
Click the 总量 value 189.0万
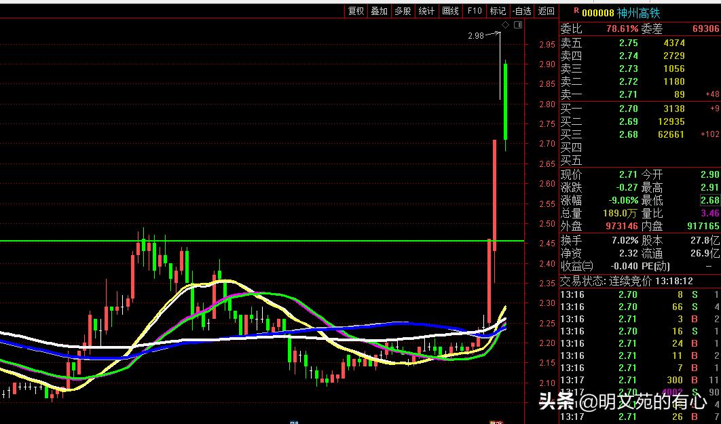tap(620, 213)
